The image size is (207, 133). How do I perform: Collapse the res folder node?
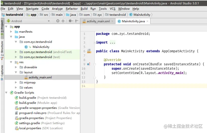pyautogui.click(x=11, y=62)
